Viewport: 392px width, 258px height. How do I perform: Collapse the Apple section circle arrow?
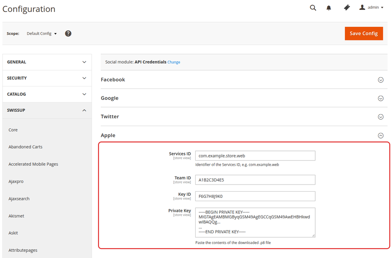pyautogui.click(x=380, y=135)
